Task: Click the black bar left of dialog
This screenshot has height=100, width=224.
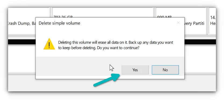Action: point(22,42)
